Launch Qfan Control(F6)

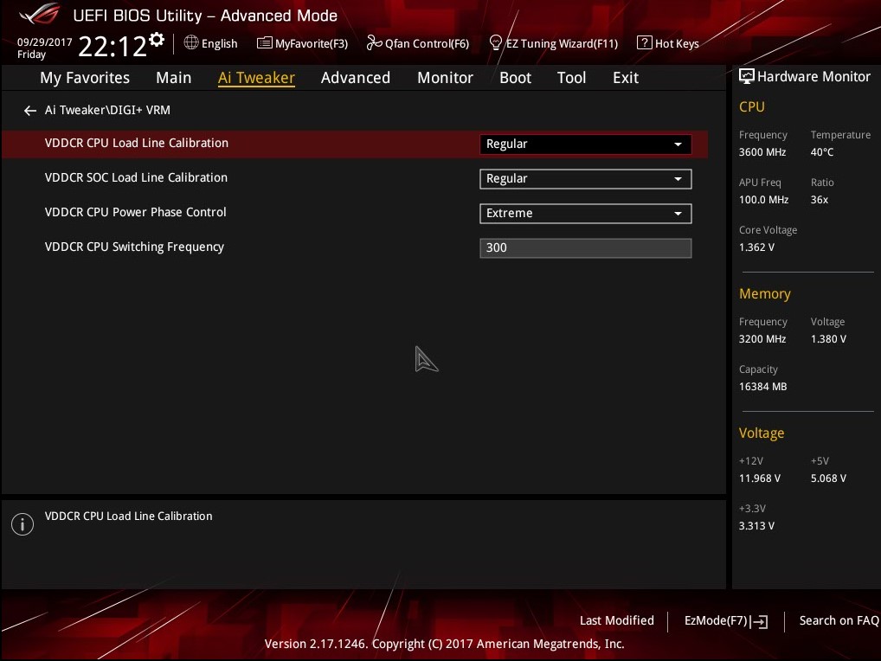click(417, 43)
